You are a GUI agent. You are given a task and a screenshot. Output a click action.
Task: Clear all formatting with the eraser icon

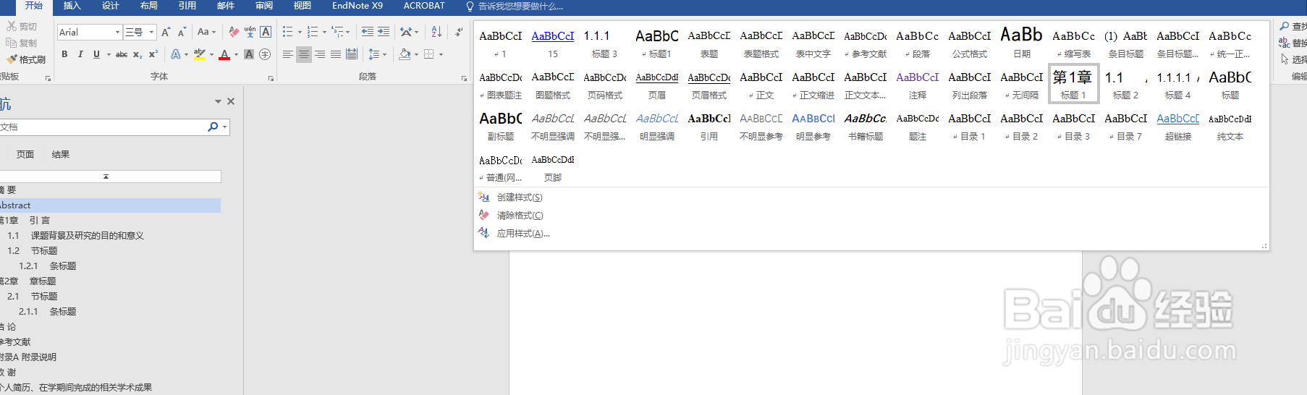point(233,32)
